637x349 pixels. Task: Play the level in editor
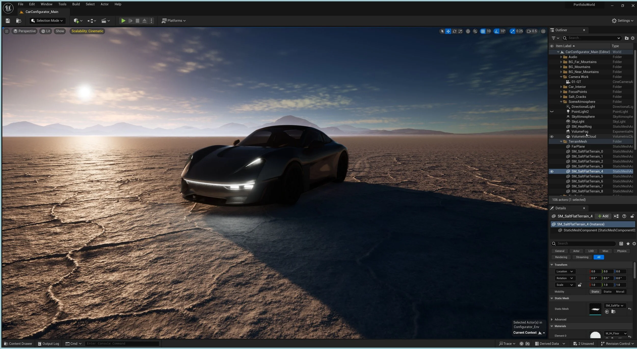[123, 21]
